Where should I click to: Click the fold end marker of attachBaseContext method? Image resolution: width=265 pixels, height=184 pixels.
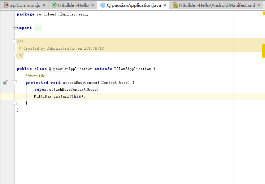coord(14,103)
